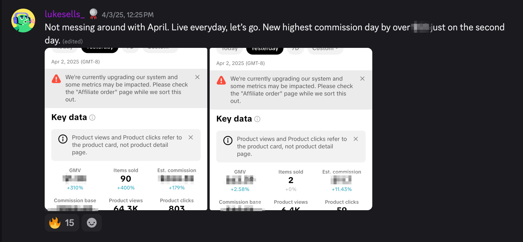Click Key data info icon in left screenshot
This screenshot has width=523, height=242.
pyautogui.click(x=92, y=118)
